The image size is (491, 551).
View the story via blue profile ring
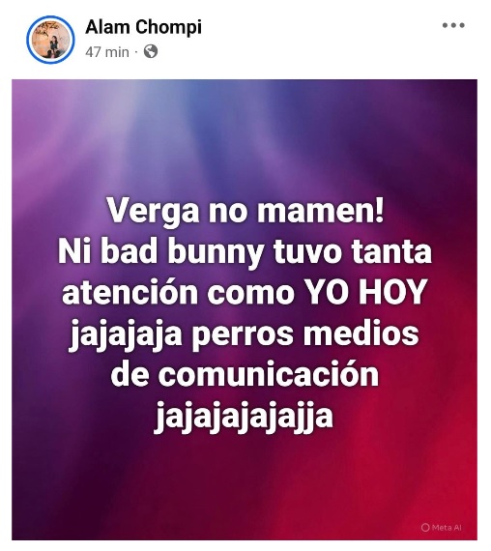(x=50, y=40)
